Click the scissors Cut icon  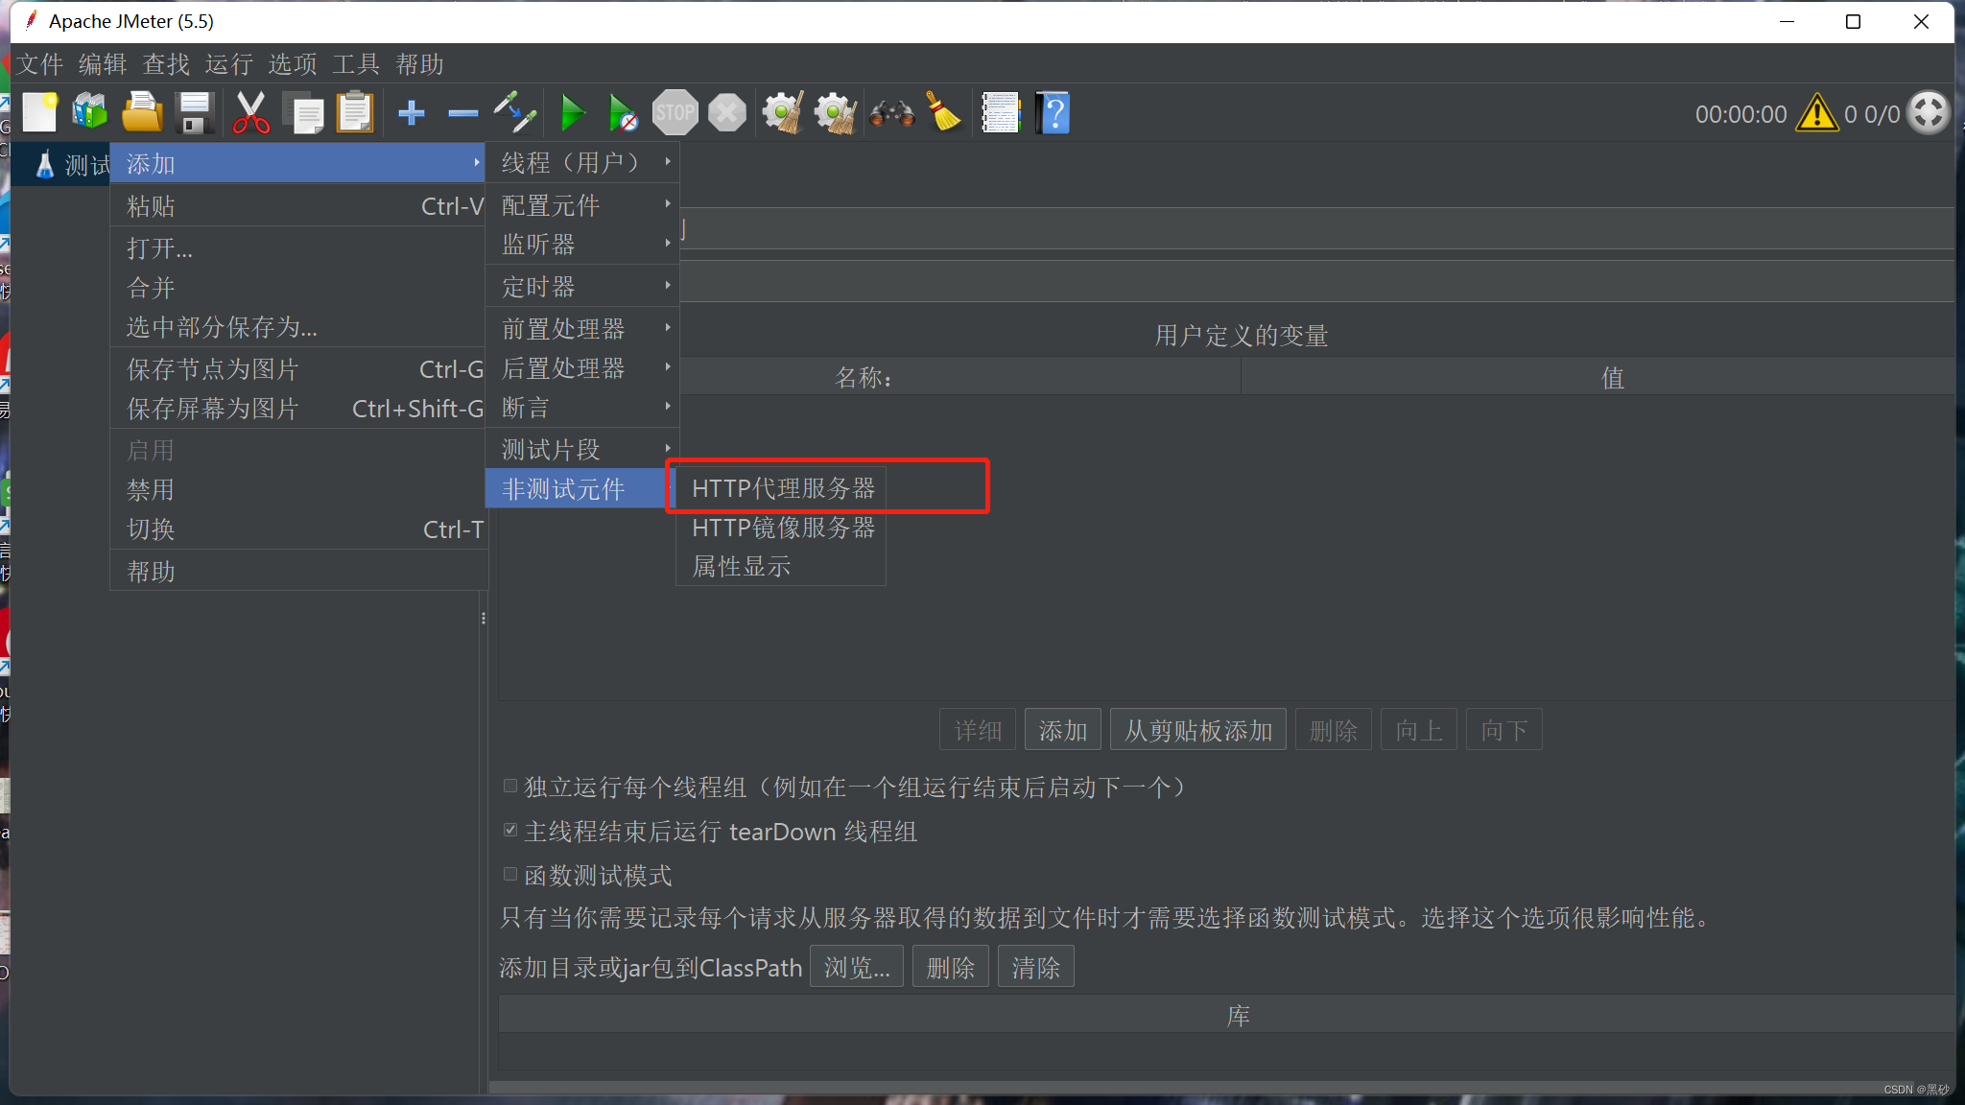[x=250, y=113]
